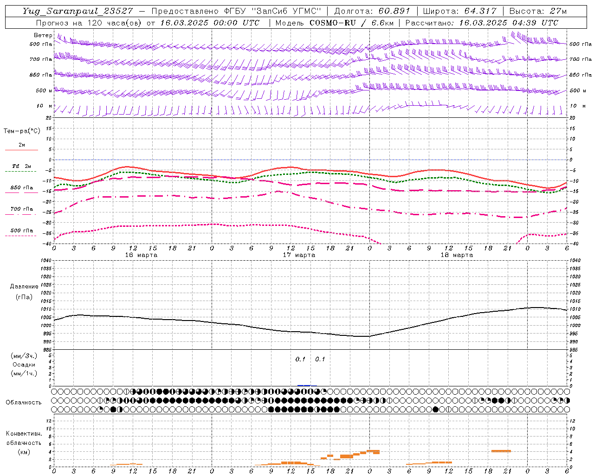
Task: Click the (мм/1ч.) precipitation unit label
Action: click(x=24, y=373)
